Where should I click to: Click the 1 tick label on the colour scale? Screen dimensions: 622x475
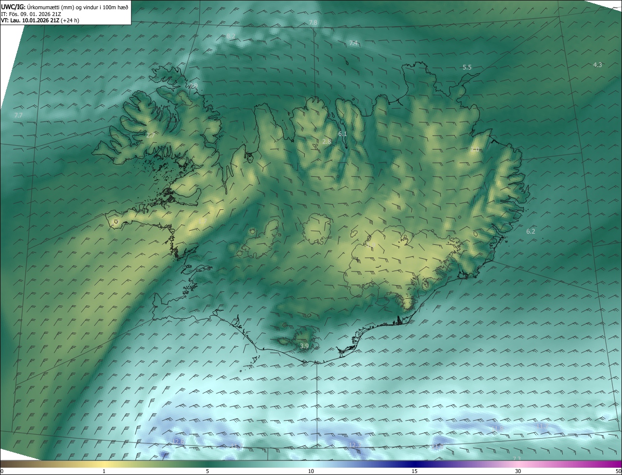pyautogui.click(x=104, y=471)
